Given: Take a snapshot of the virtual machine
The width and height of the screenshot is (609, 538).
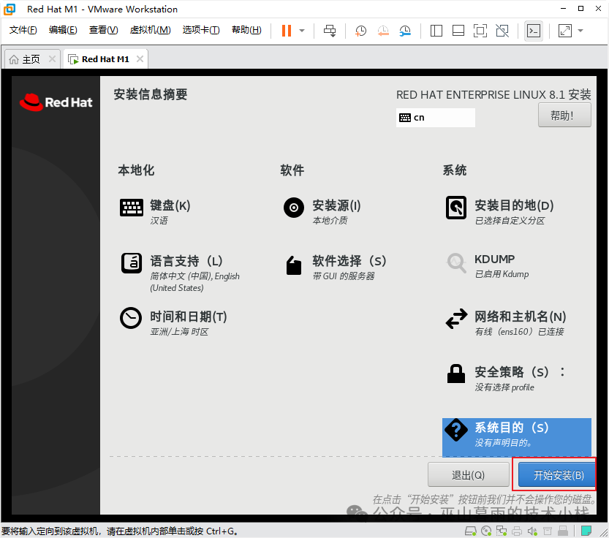Looking at the screenshot, I should (x=360, y=31).
